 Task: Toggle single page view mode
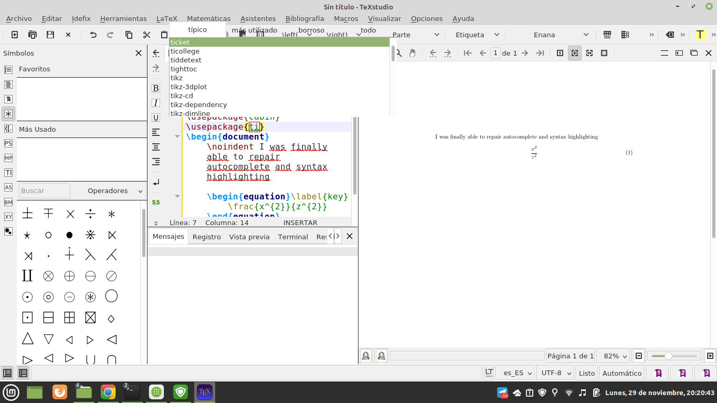coord(560,52)
